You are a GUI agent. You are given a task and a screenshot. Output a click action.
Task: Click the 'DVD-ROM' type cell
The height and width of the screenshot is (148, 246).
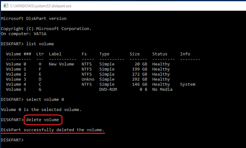tap(108, 90)
